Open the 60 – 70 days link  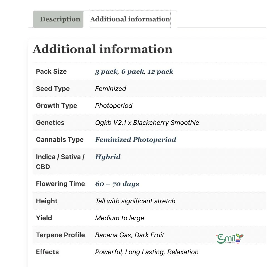point(117,184)
